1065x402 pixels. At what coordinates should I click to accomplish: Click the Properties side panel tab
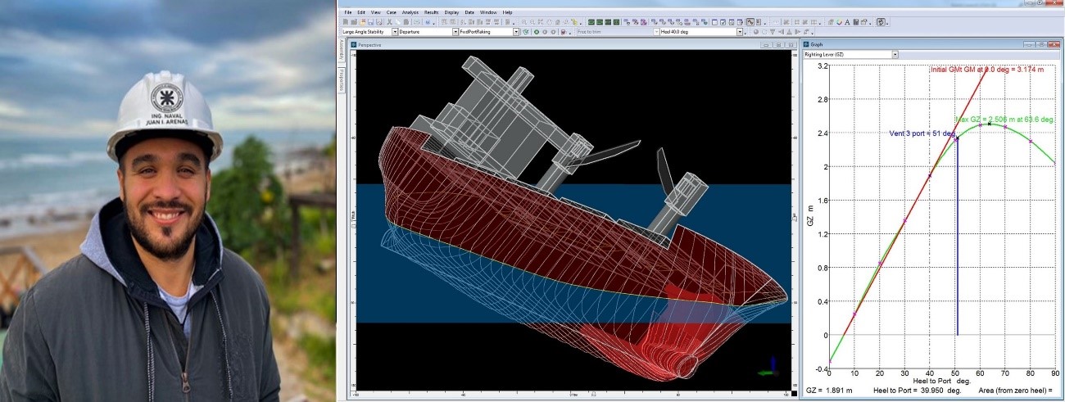coord(342,78)
